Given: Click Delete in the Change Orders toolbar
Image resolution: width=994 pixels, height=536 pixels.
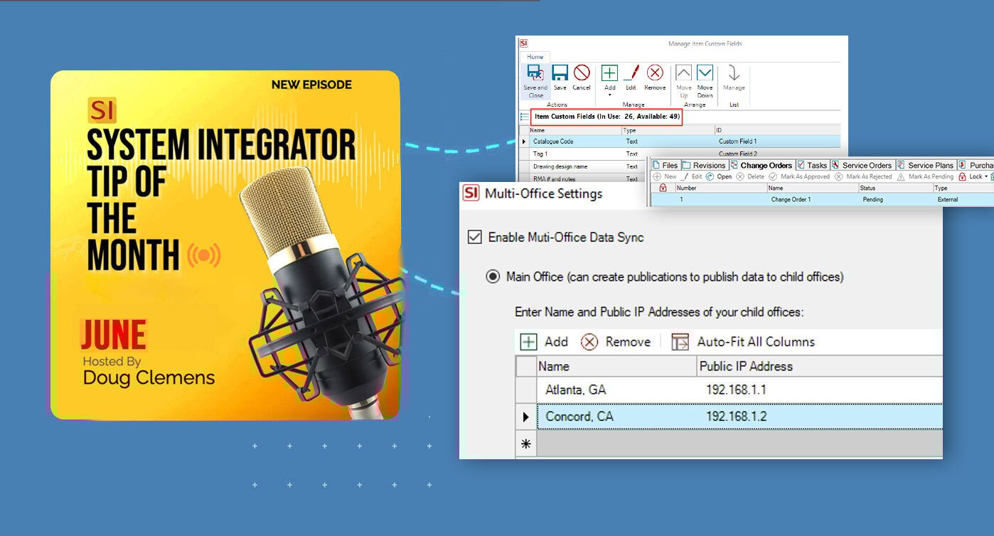Looking at the screenshot, I should [749, 177].
